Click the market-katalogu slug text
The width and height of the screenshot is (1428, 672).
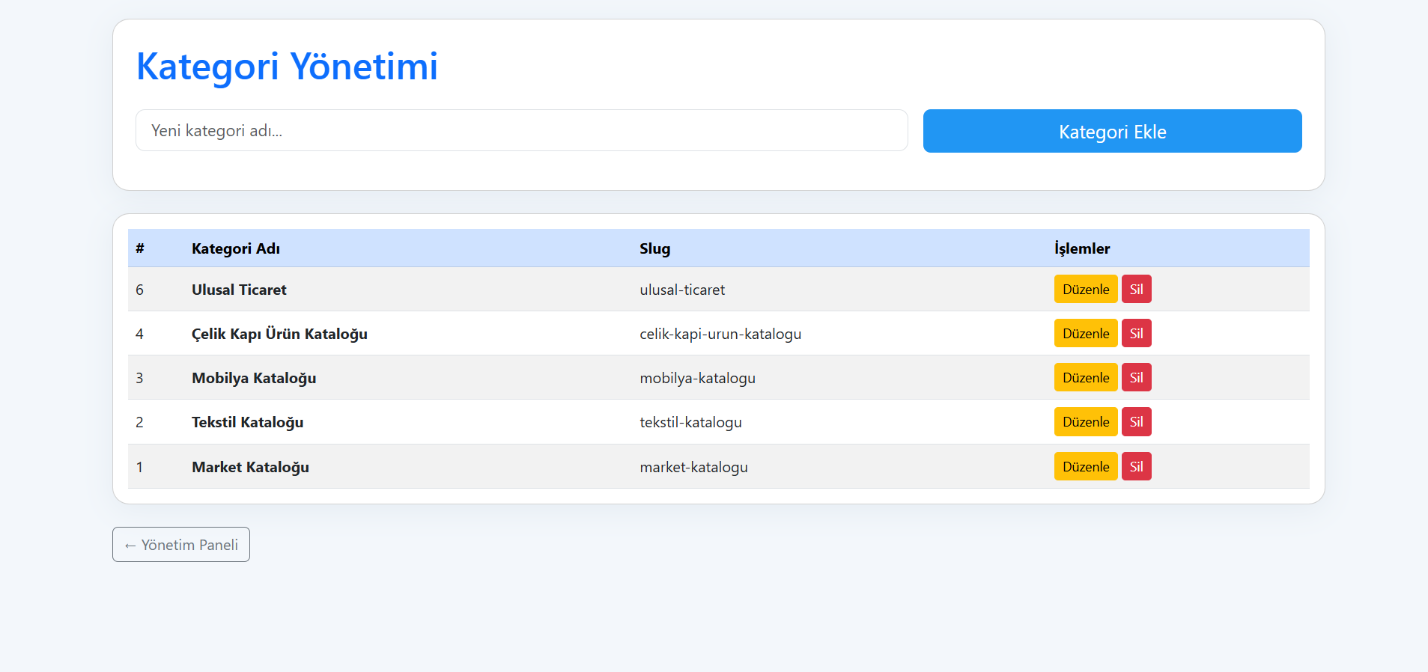point(693,467)
